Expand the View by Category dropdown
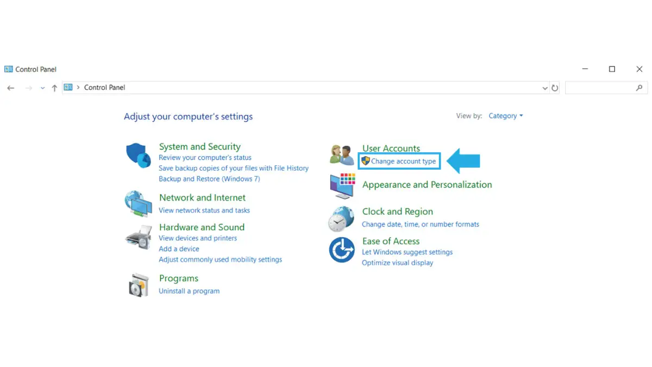This screenshot has height=367, width=652. point(505,116)
